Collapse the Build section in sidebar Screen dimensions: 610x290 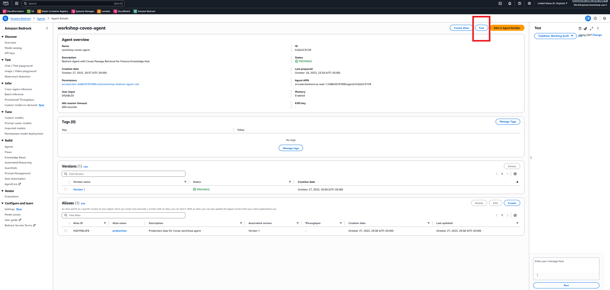point(3,141)
